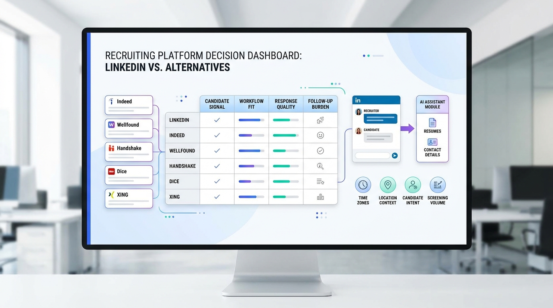
Task: Click the smiley icon in Indeed row
Action: (320, 136)
